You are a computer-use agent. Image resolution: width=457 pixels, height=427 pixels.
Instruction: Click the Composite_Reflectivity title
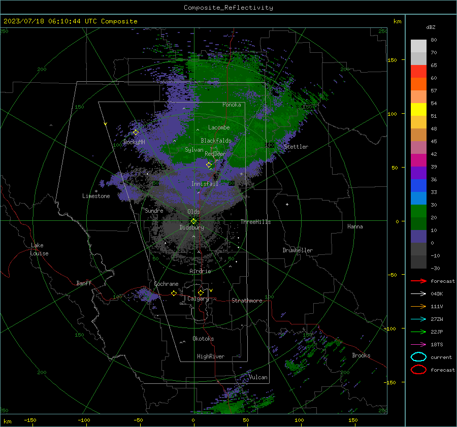[x=228, y=8]
